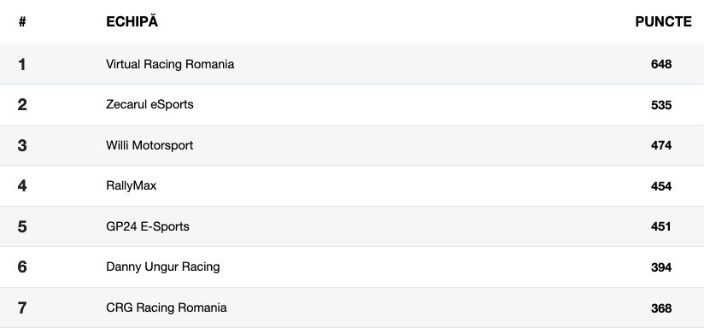Image resolution: width=704 pixels, height=328 pixels.
Task: Click the 451 points value
Action: [x=661, y=226]
